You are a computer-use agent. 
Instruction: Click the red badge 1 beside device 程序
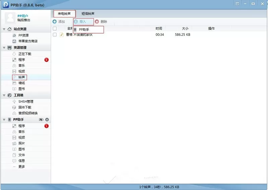pyautogui.click(x=46, y=126)
